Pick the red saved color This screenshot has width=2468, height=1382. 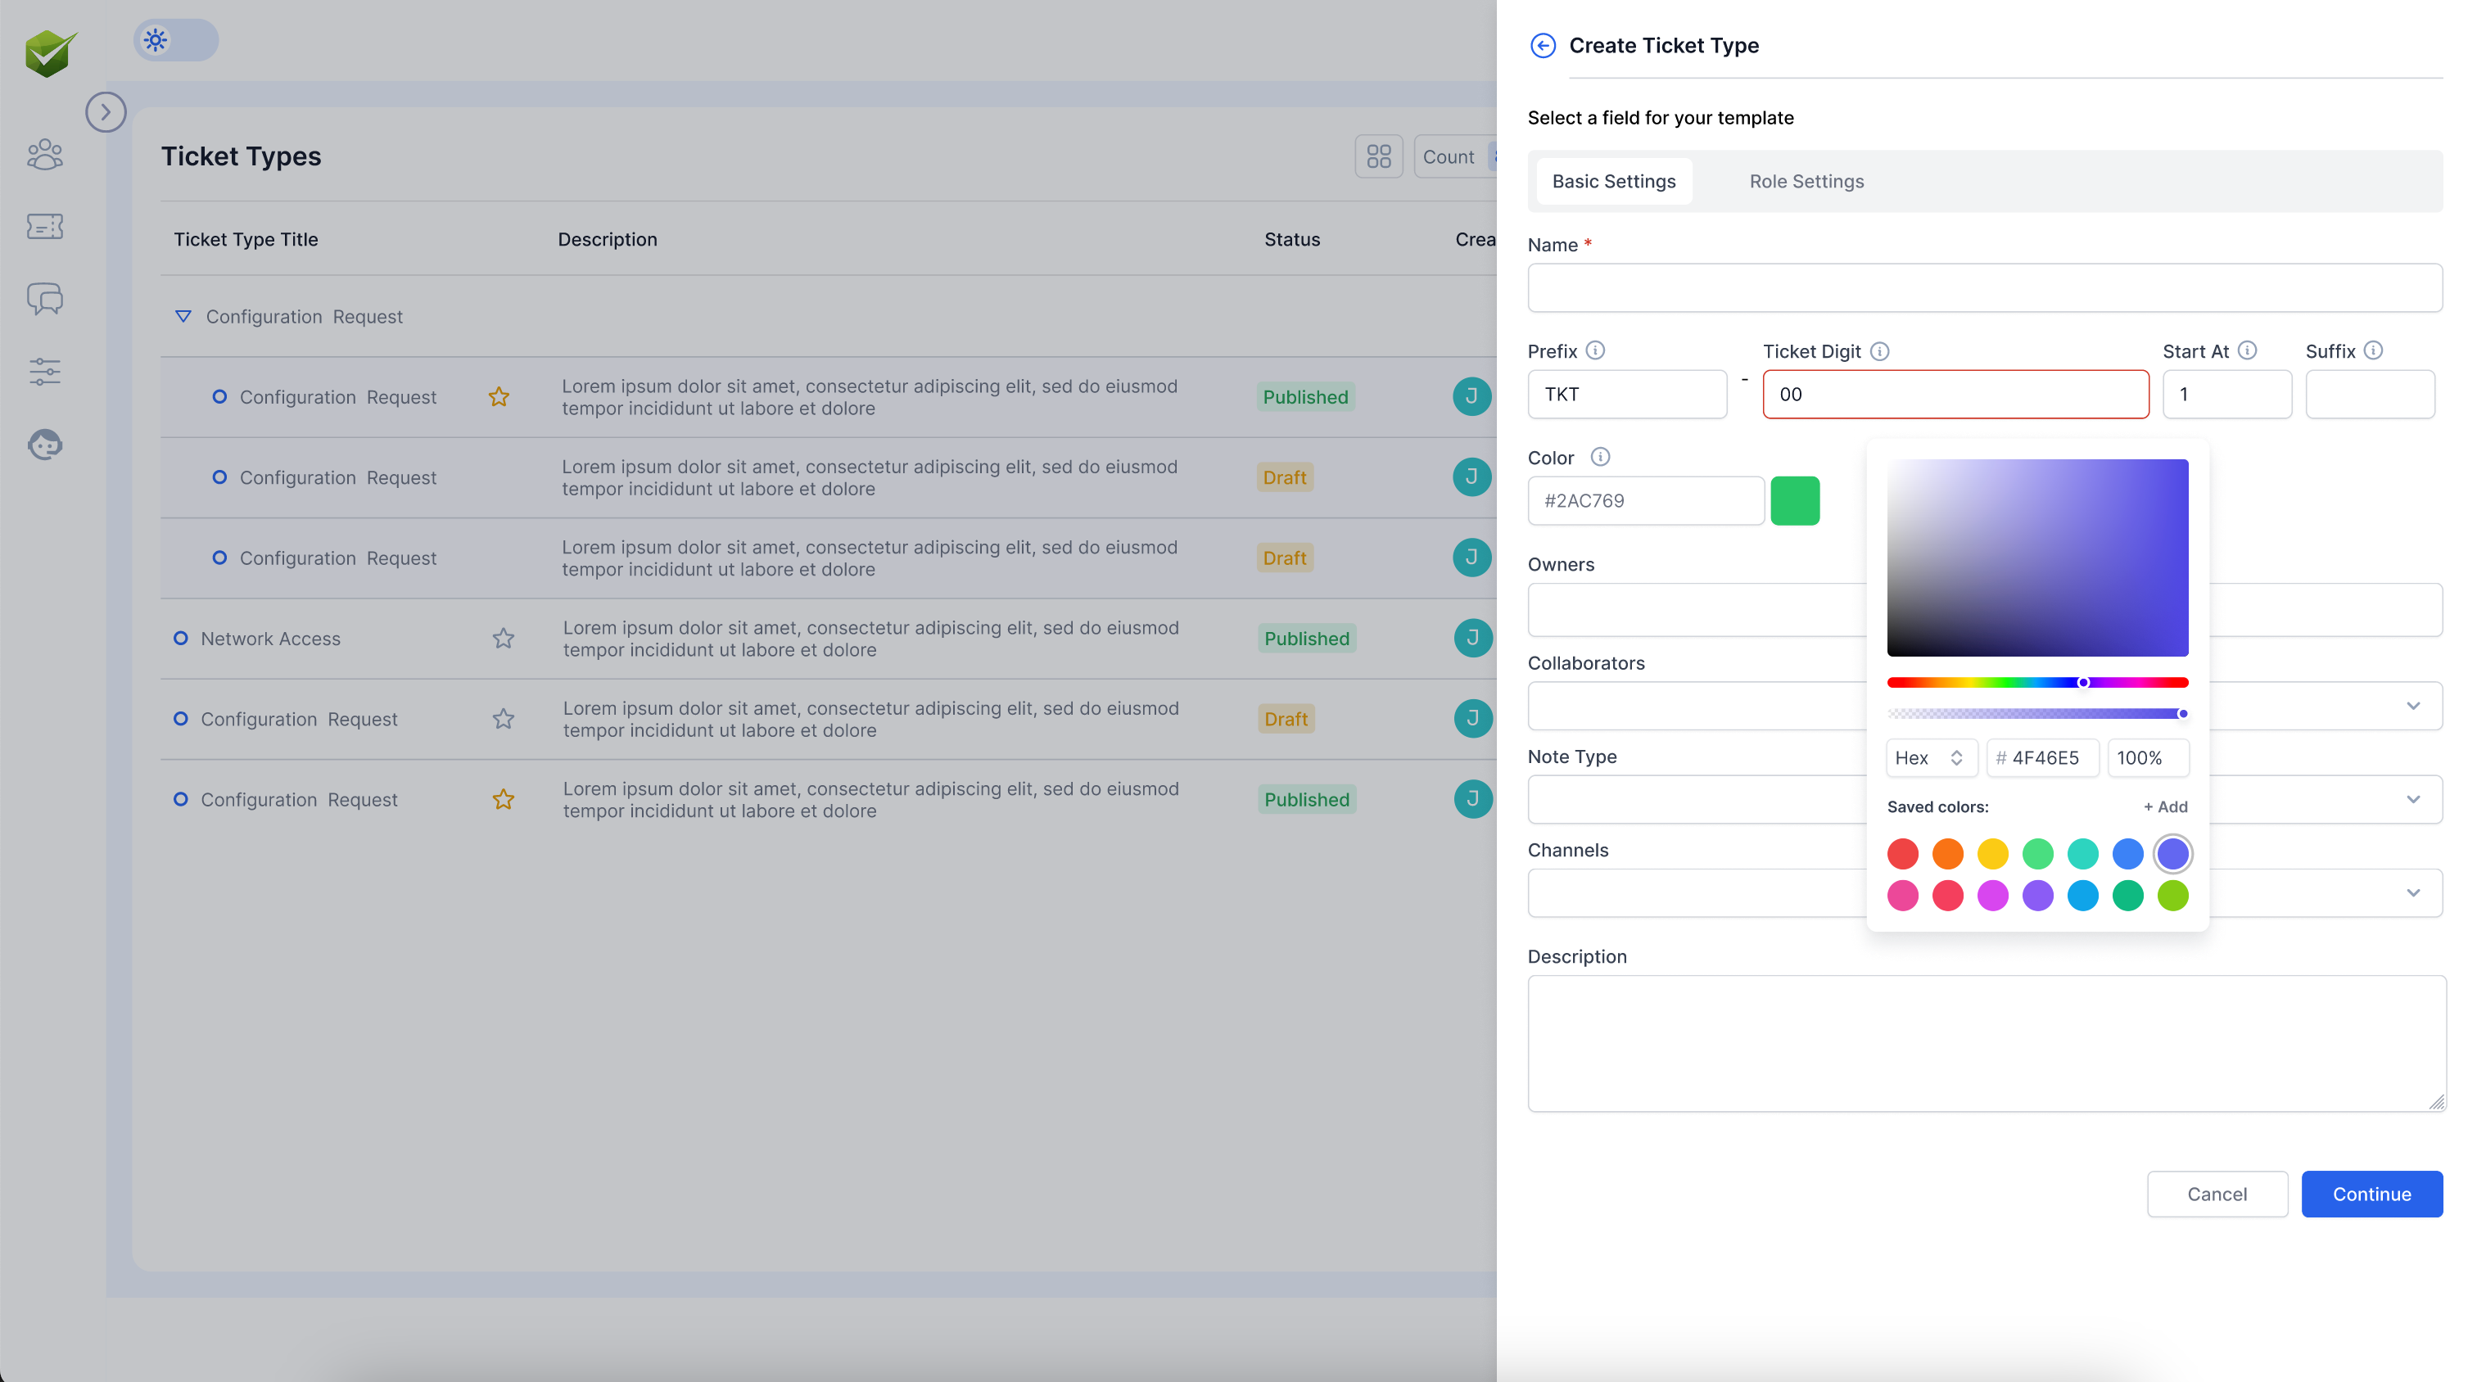point(1903,853)
